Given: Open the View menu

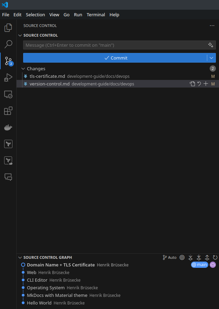Looking at the screenshot, I should coord(54,15).
